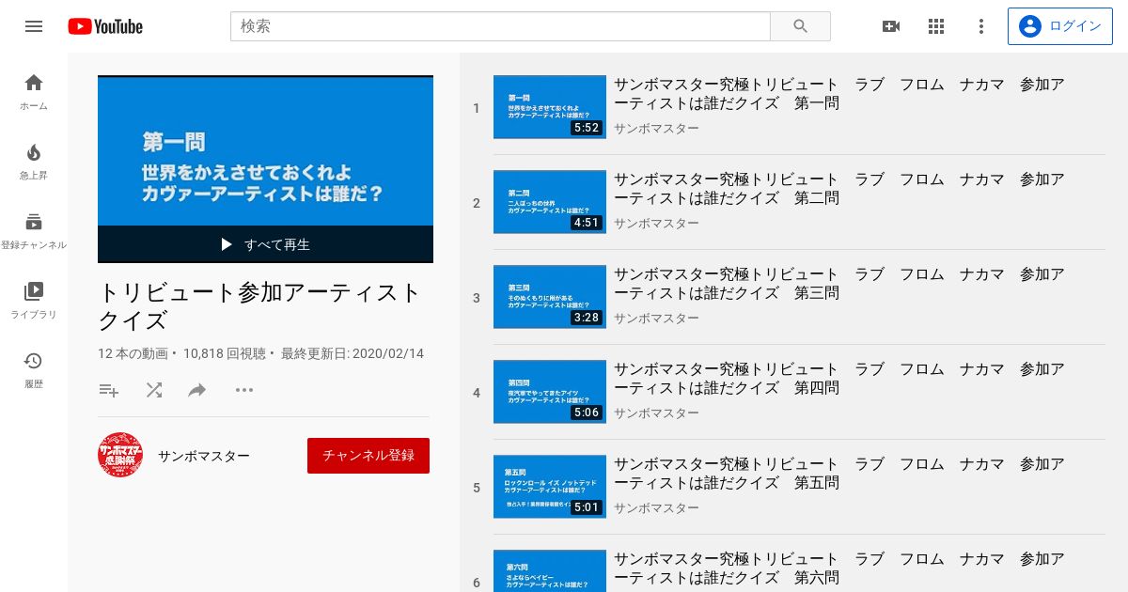Open 登録チャンネル subscriptions in sidebar
Viewport: 1128px width, 592px height.
click(34, 230)
